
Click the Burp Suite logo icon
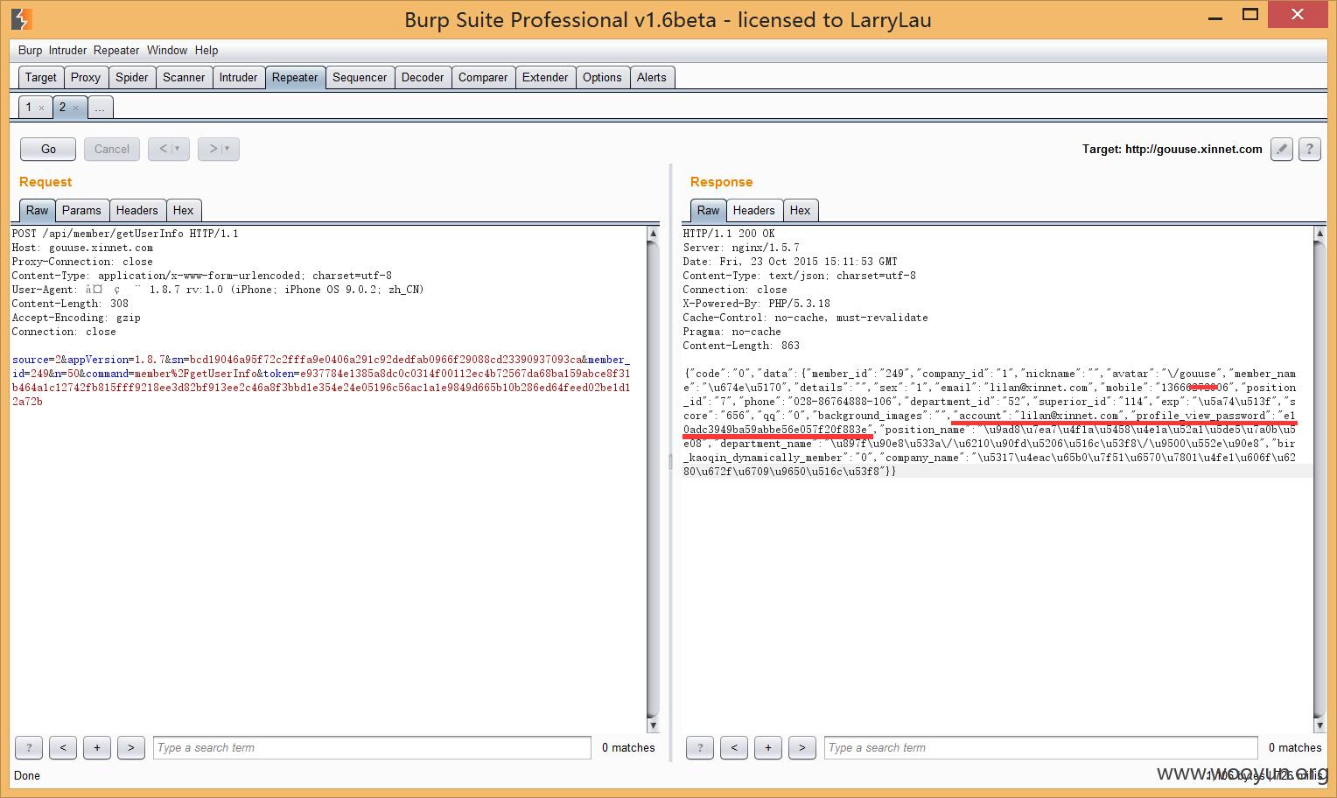(21, 18)
